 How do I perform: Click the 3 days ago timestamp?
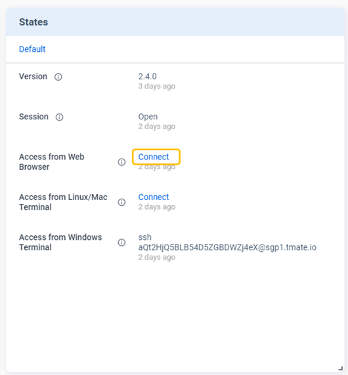(x=157, y=86)
